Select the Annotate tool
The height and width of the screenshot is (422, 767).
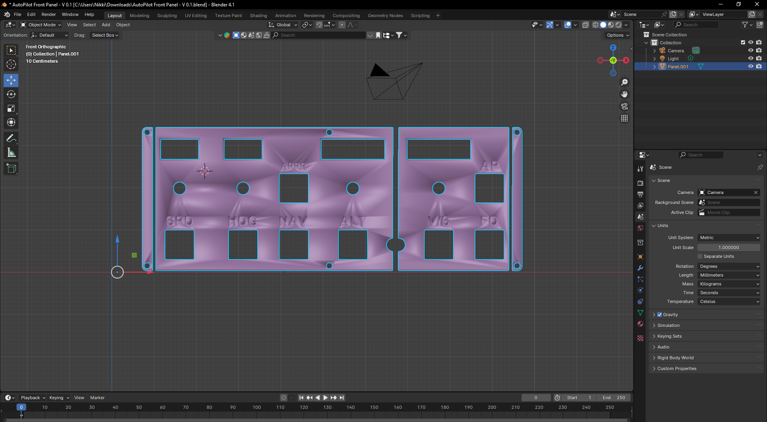[x=11, y=138]
